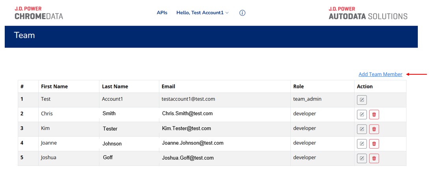Click the J.D. Power ChromeData logo
Screen dimensions: 432x171
pos(39,13)
